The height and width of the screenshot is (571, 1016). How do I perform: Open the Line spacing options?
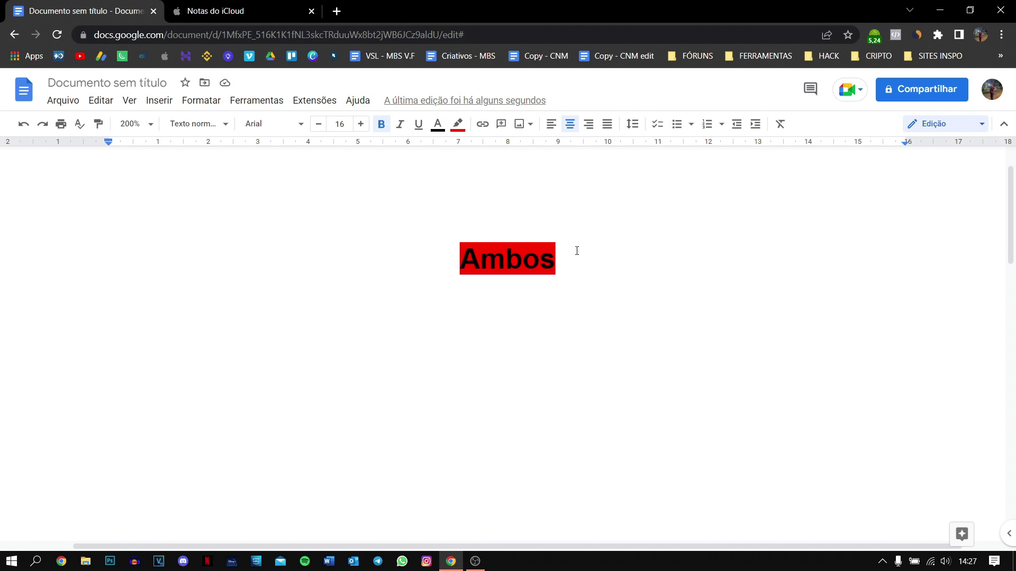(x=632, y=124)
